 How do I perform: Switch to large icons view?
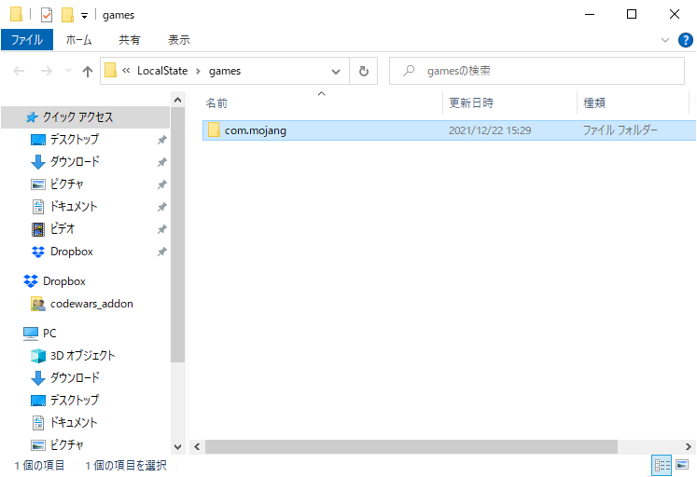point(682,465)
